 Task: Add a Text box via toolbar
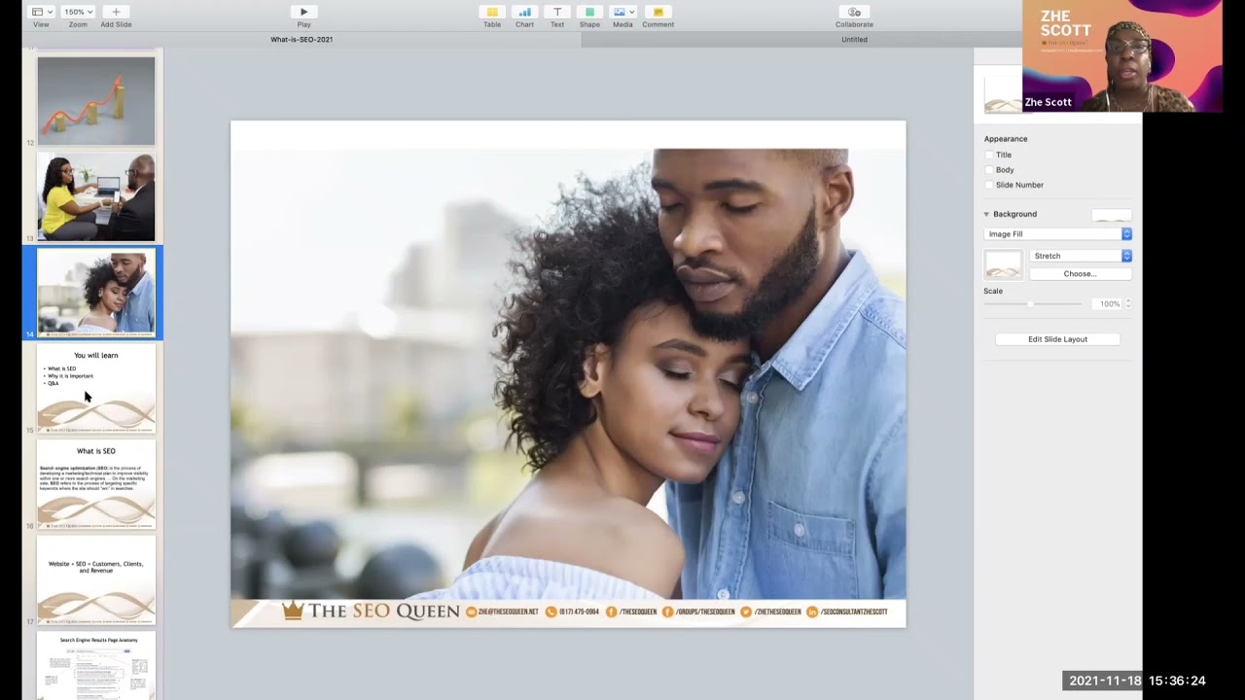pyautogui.click(x=557, y=12)
